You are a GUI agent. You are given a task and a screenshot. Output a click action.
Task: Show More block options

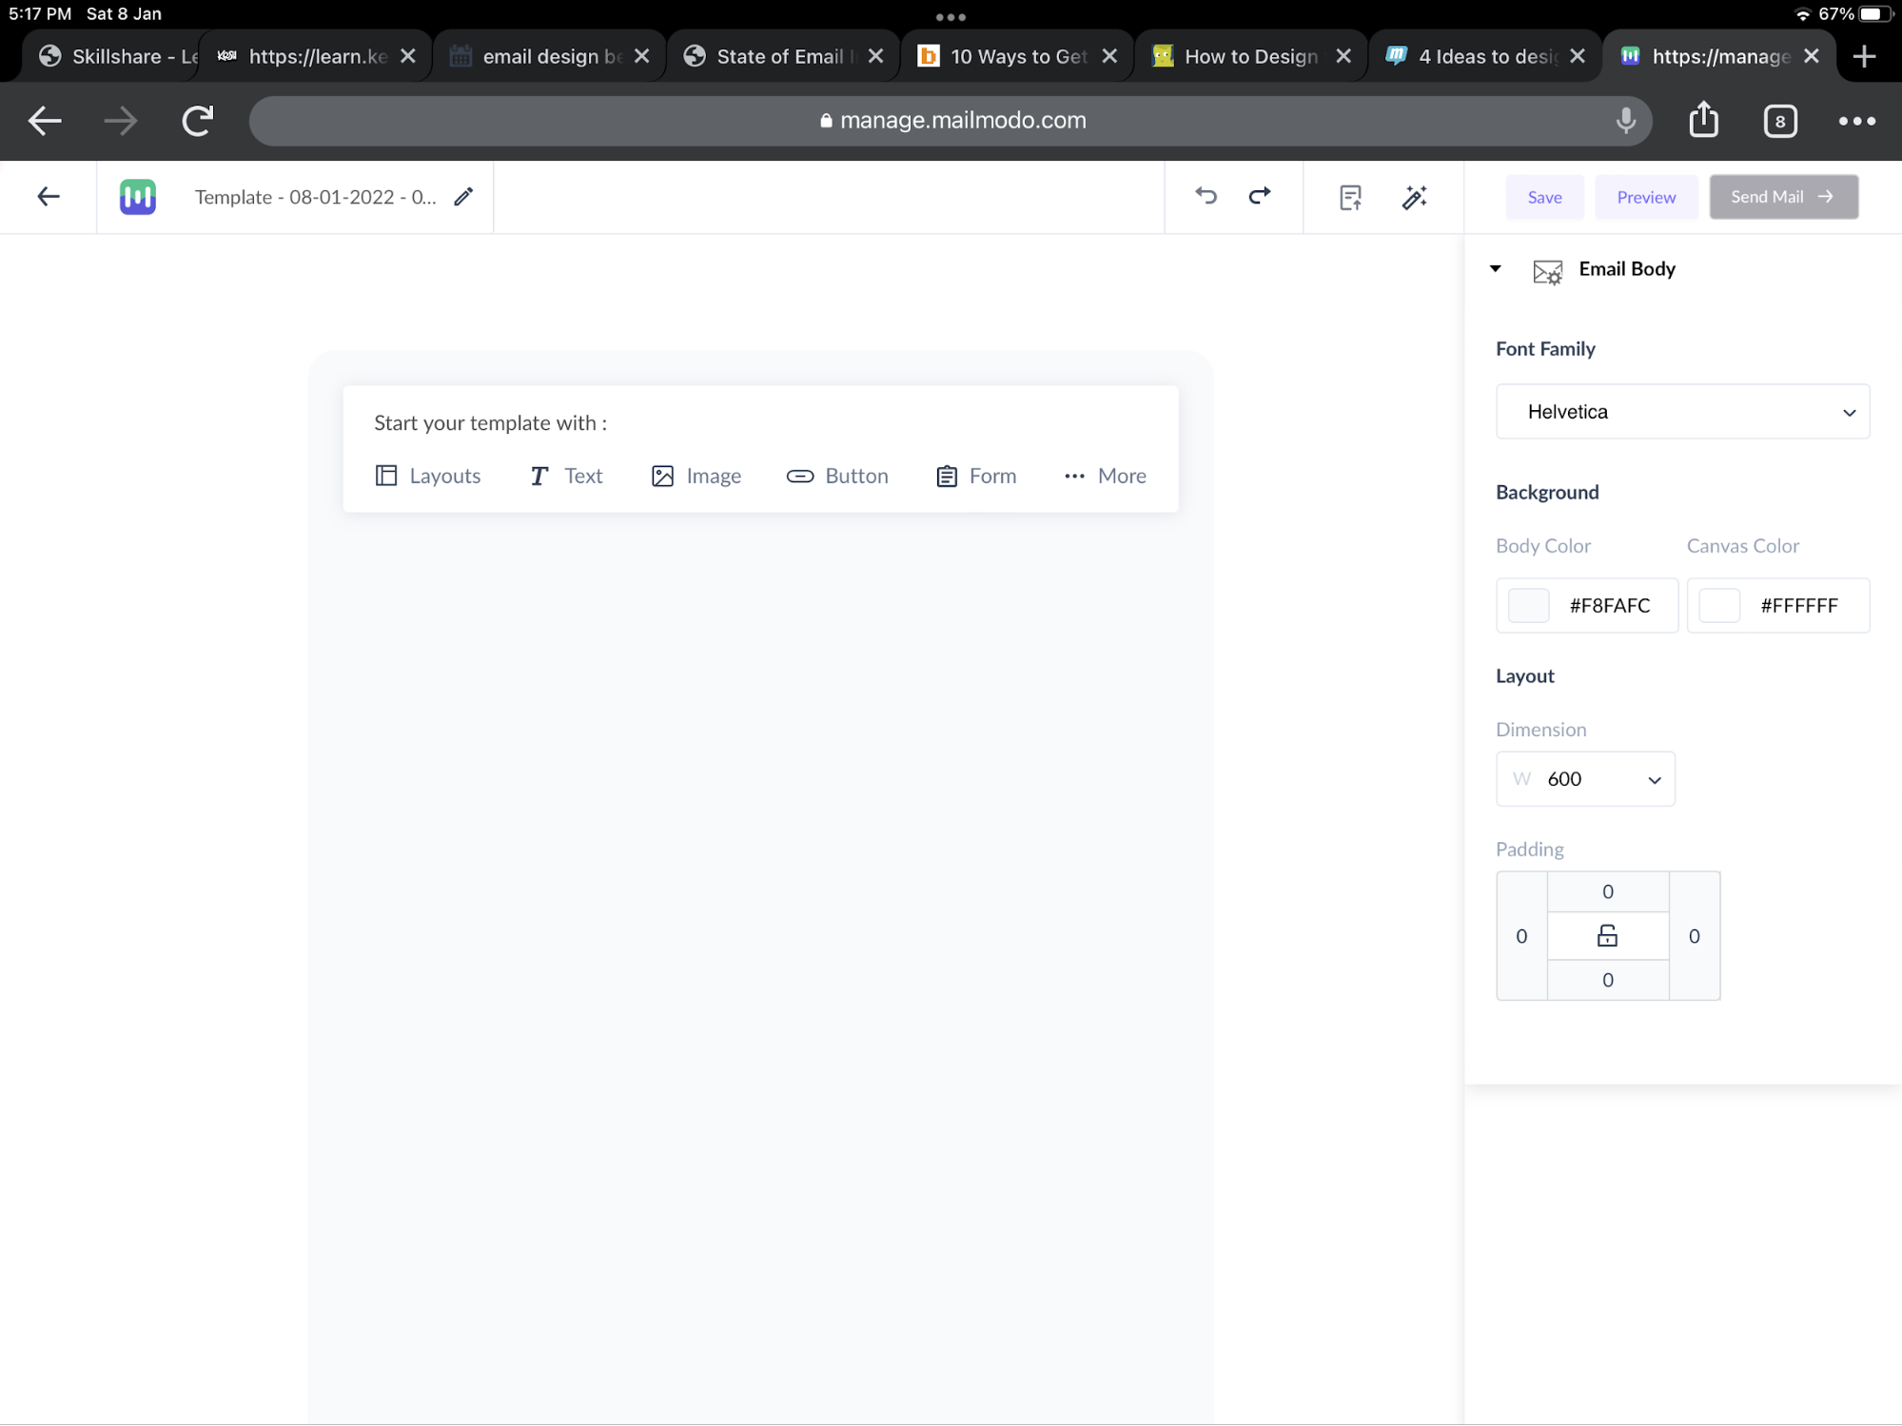[x=1106, y=476]
